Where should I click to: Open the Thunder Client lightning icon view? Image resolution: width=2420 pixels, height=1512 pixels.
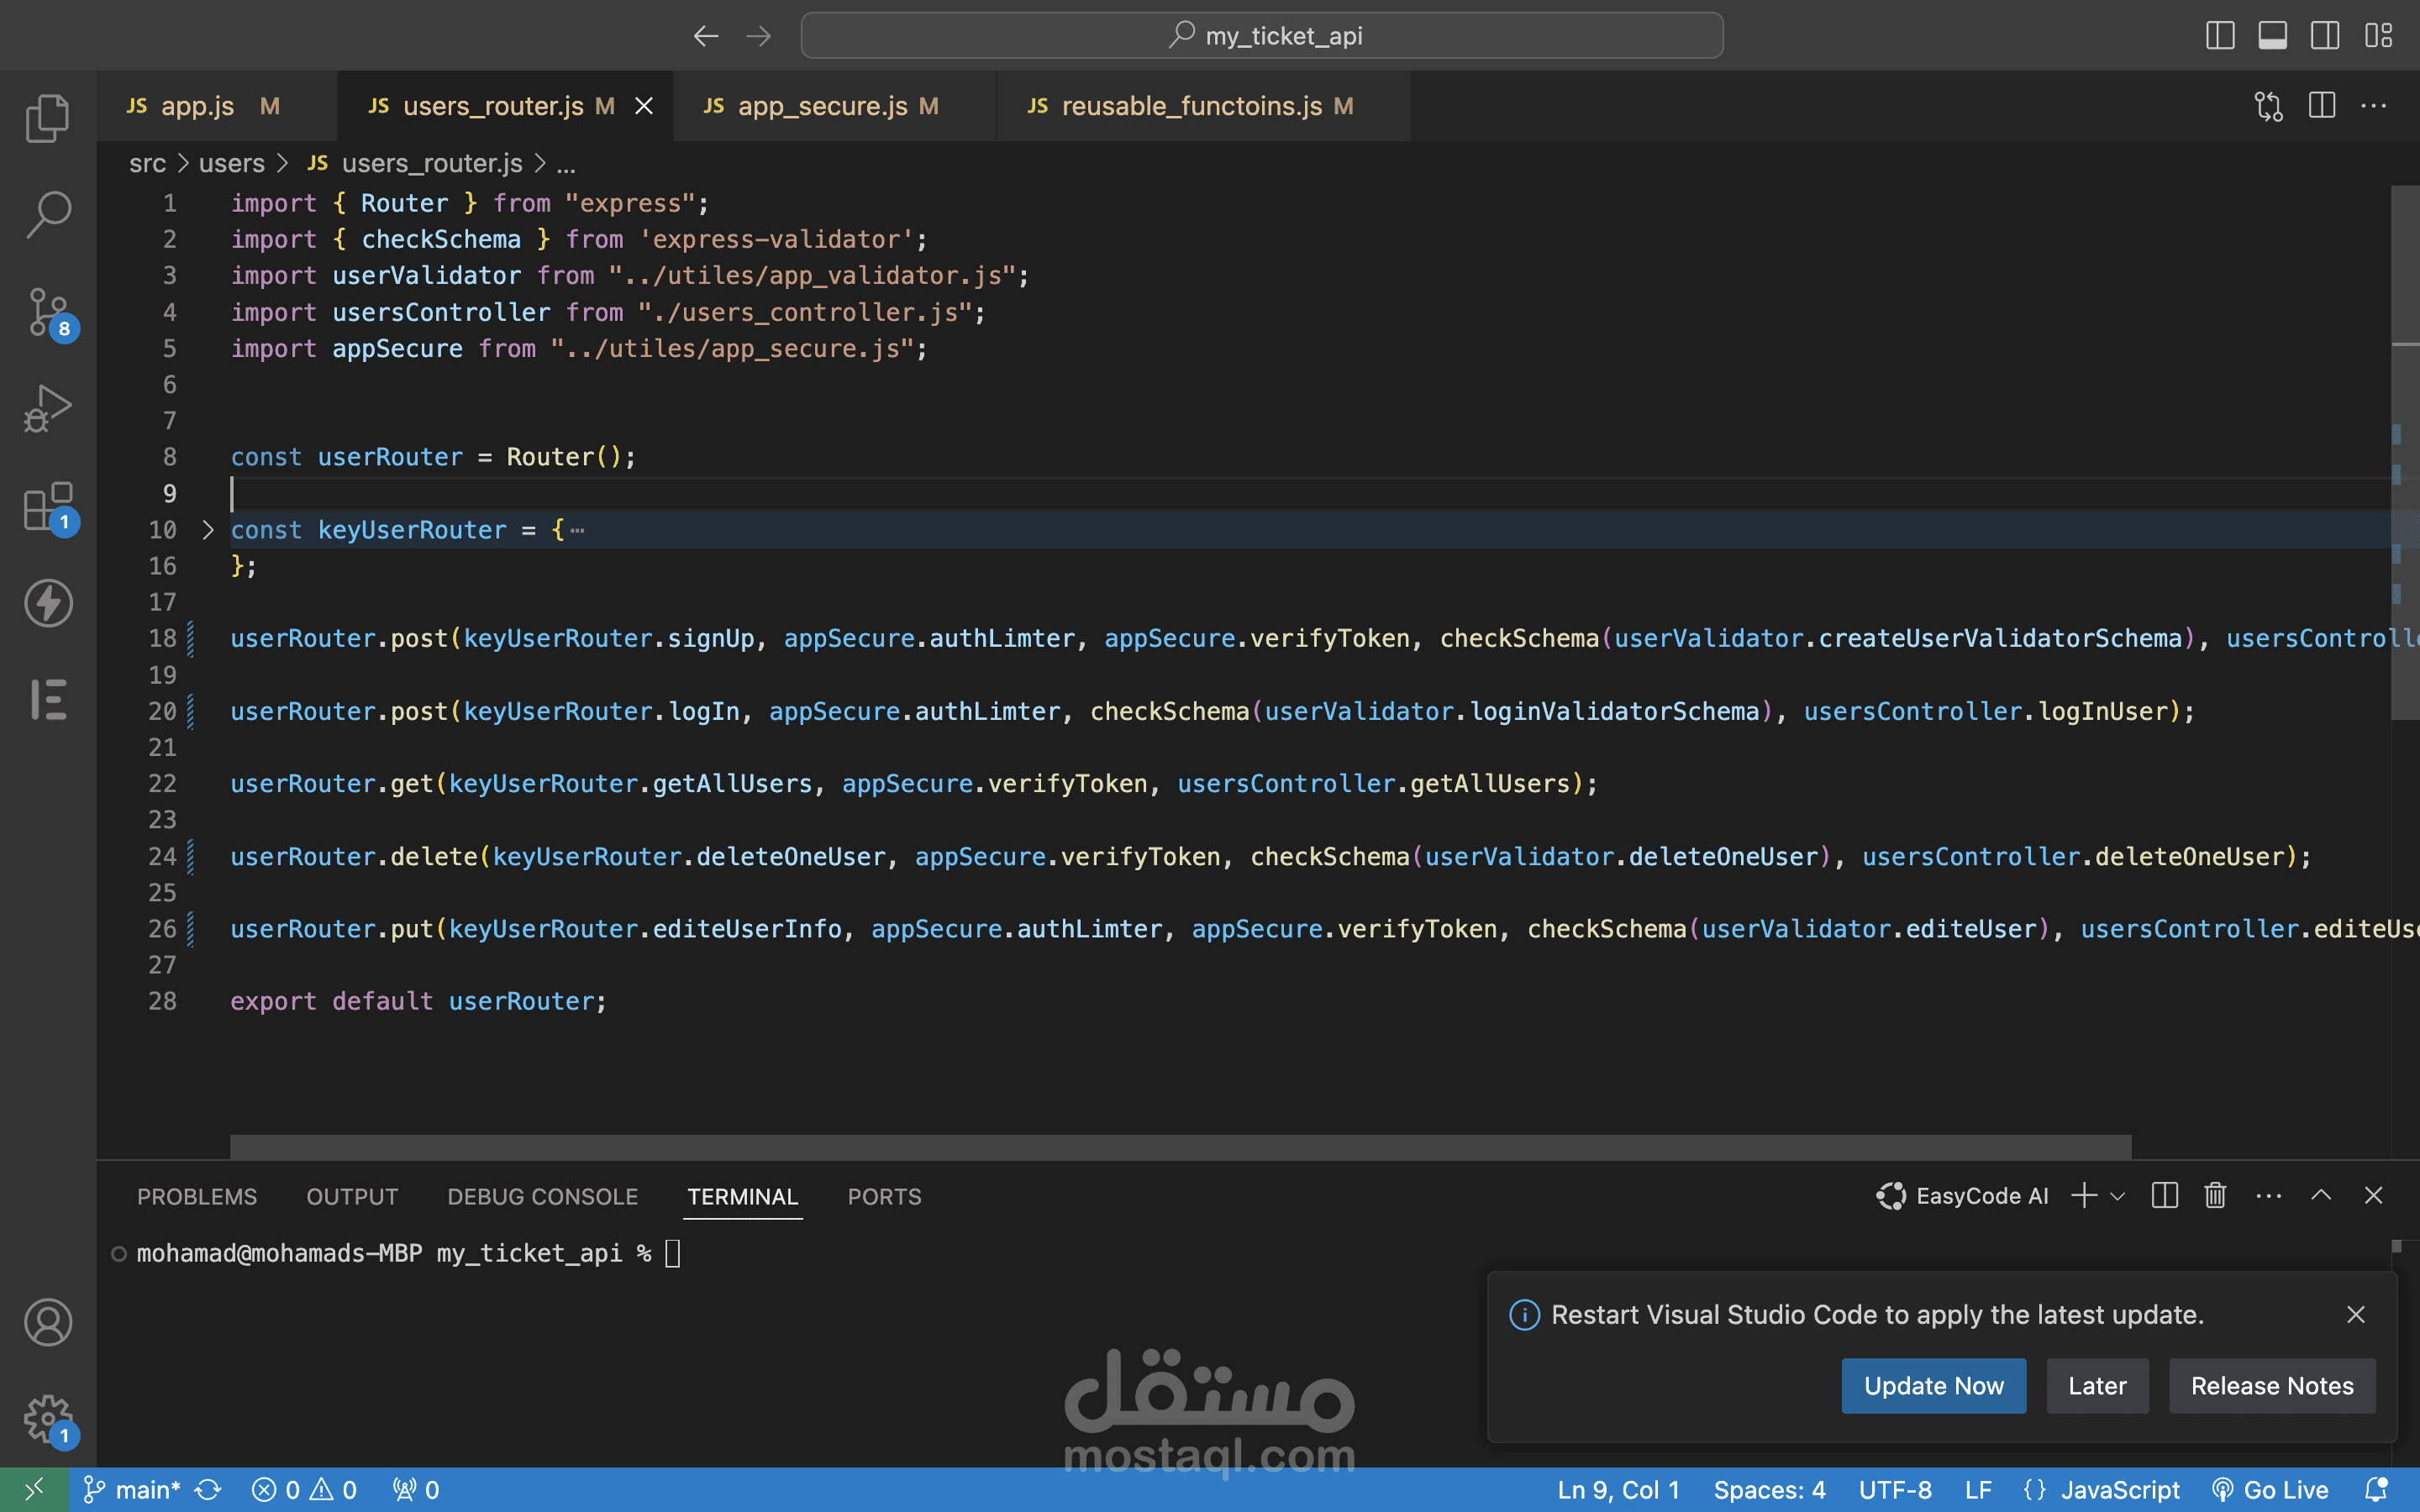click(x=47, y=602)
